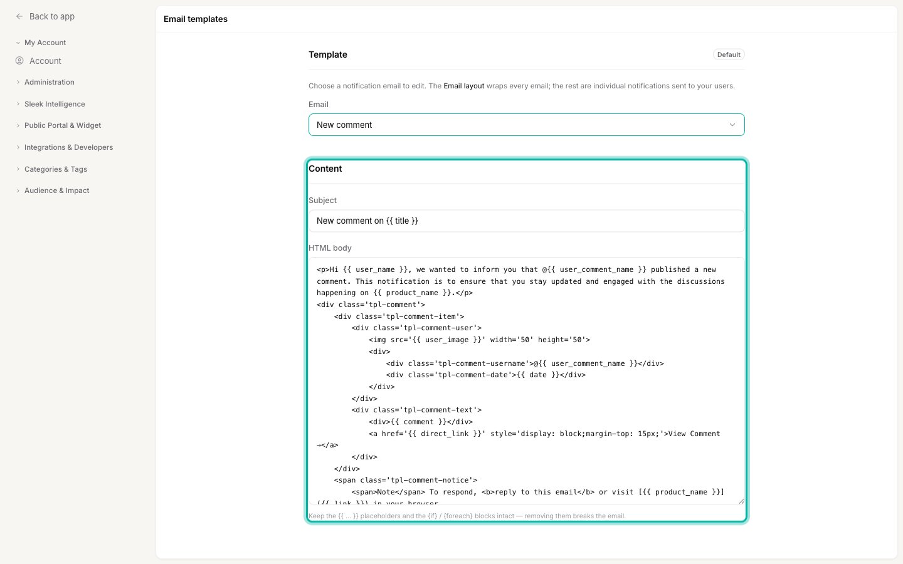
Task: Click the Content section heading
Action: [x=325, y=169]
